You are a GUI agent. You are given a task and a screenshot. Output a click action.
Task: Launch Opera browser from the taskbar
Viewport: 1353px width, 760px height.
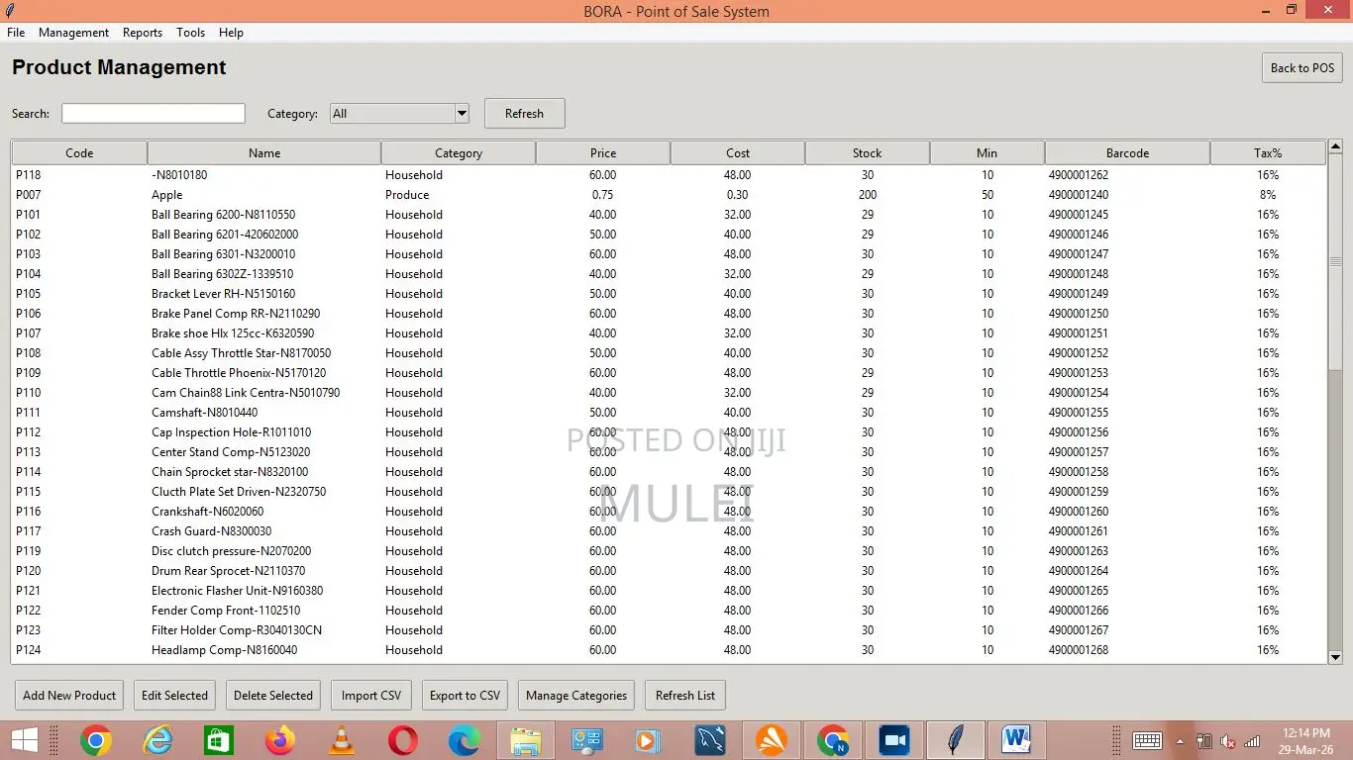(402, 740)
